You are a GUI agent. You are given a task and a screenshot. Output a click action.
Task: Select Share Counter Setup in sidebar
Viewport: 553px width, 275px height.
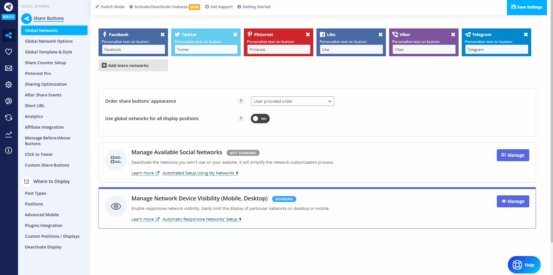pyautogui.click(x=45, y=63)
